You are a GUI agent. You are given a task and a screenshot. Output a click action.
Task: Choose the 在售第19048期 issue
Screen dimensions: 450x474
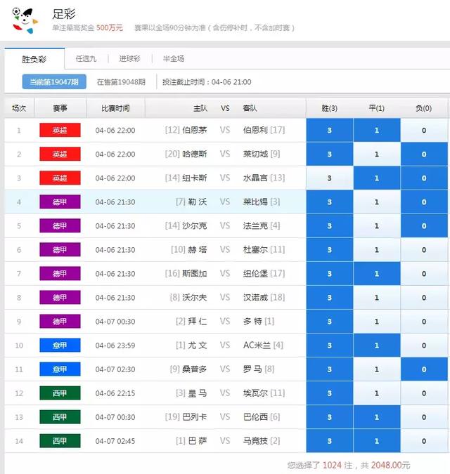click(121, 82)
